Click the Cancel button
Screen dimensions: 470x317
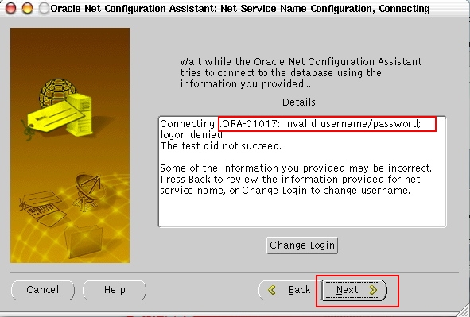coord(43,290)
